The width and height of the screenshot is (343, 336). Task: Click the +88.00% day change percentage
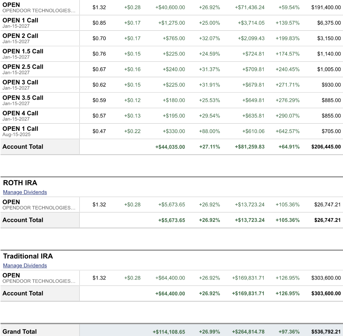point(209,131)
